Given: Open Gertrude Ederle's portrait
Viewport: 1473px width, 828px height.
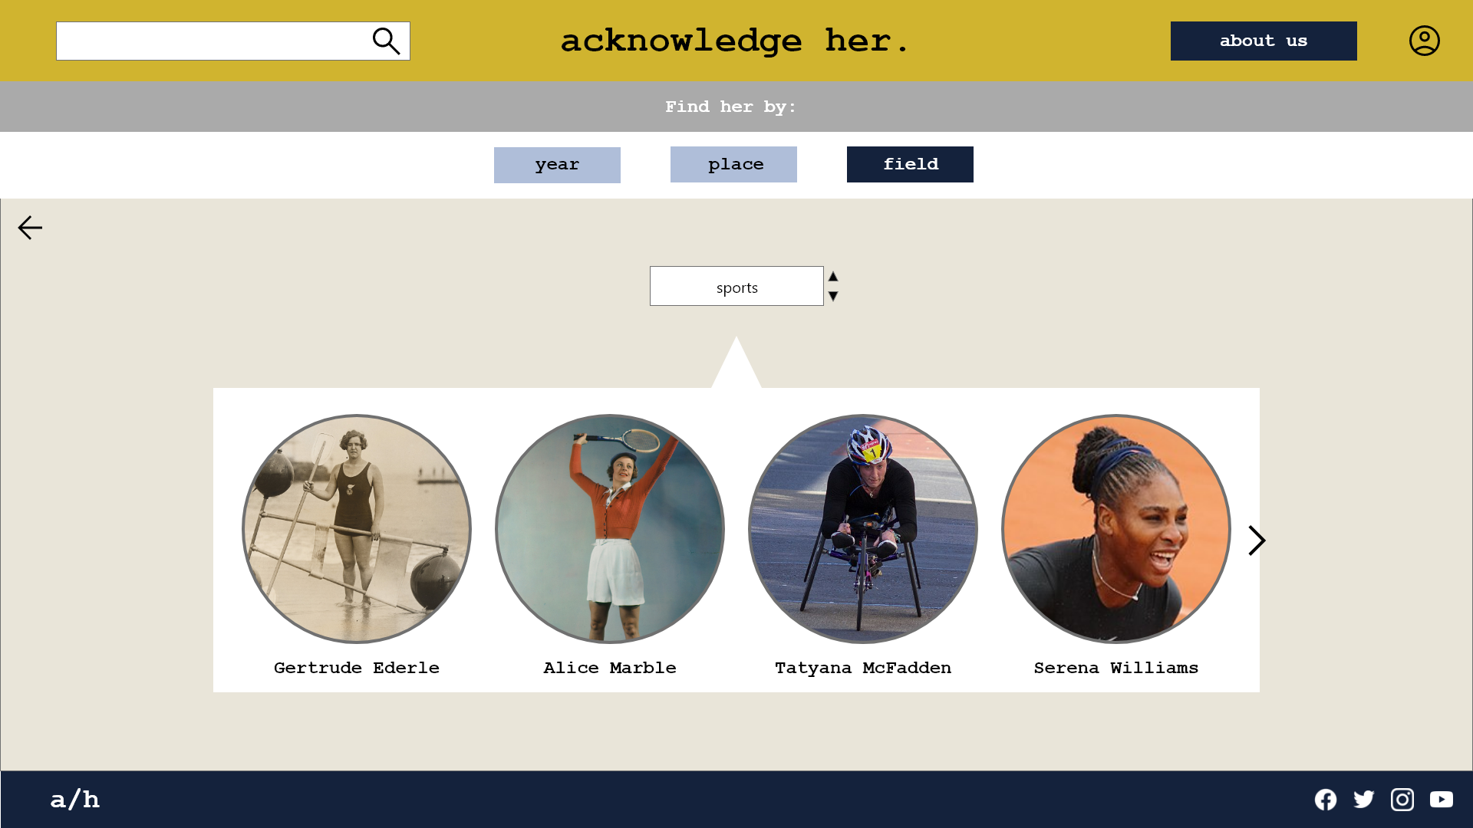Looking at the screenshot, I should pyautogui.click(x=357, y=529).
